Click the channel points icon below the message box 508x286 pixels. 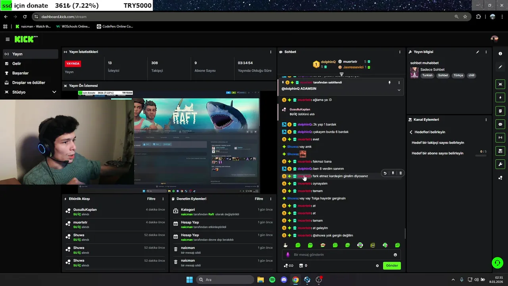pos(289,266)
